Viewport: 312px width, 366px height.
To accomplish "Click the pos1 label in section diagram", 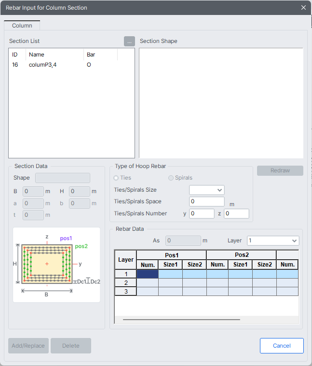I will [x=66, y=239].
